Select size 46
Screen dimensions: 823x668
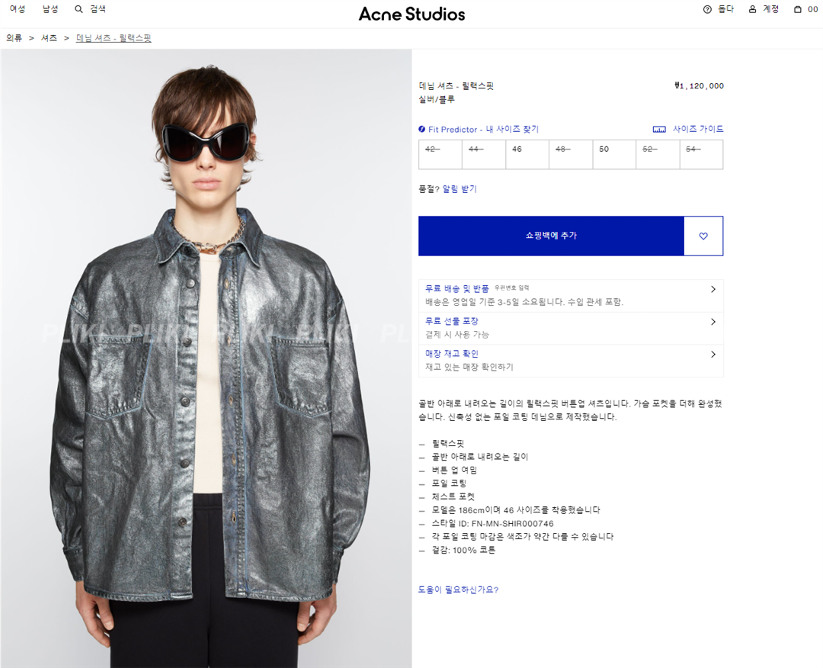tap(527, 154)
